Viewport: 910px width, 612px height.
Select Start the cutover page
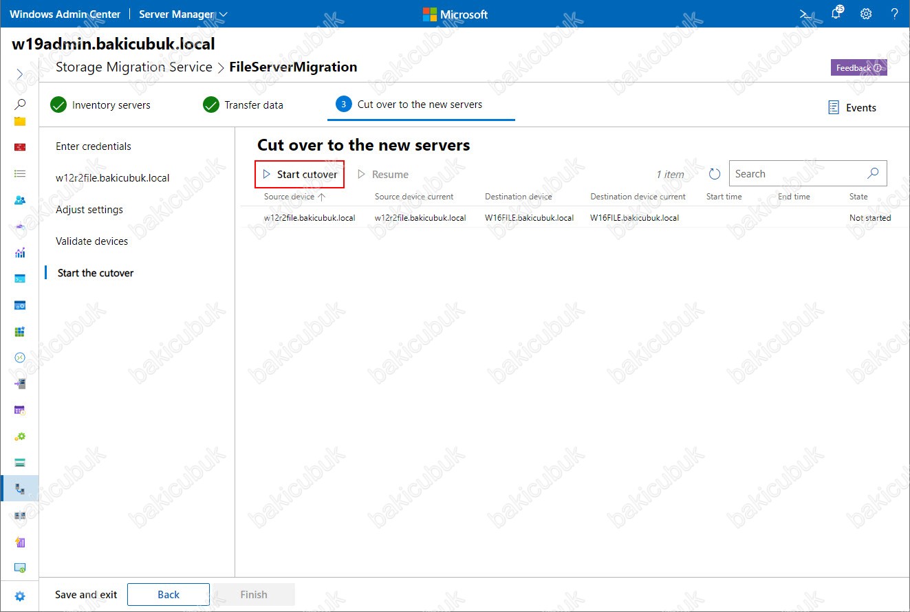(x=96, y=273)
